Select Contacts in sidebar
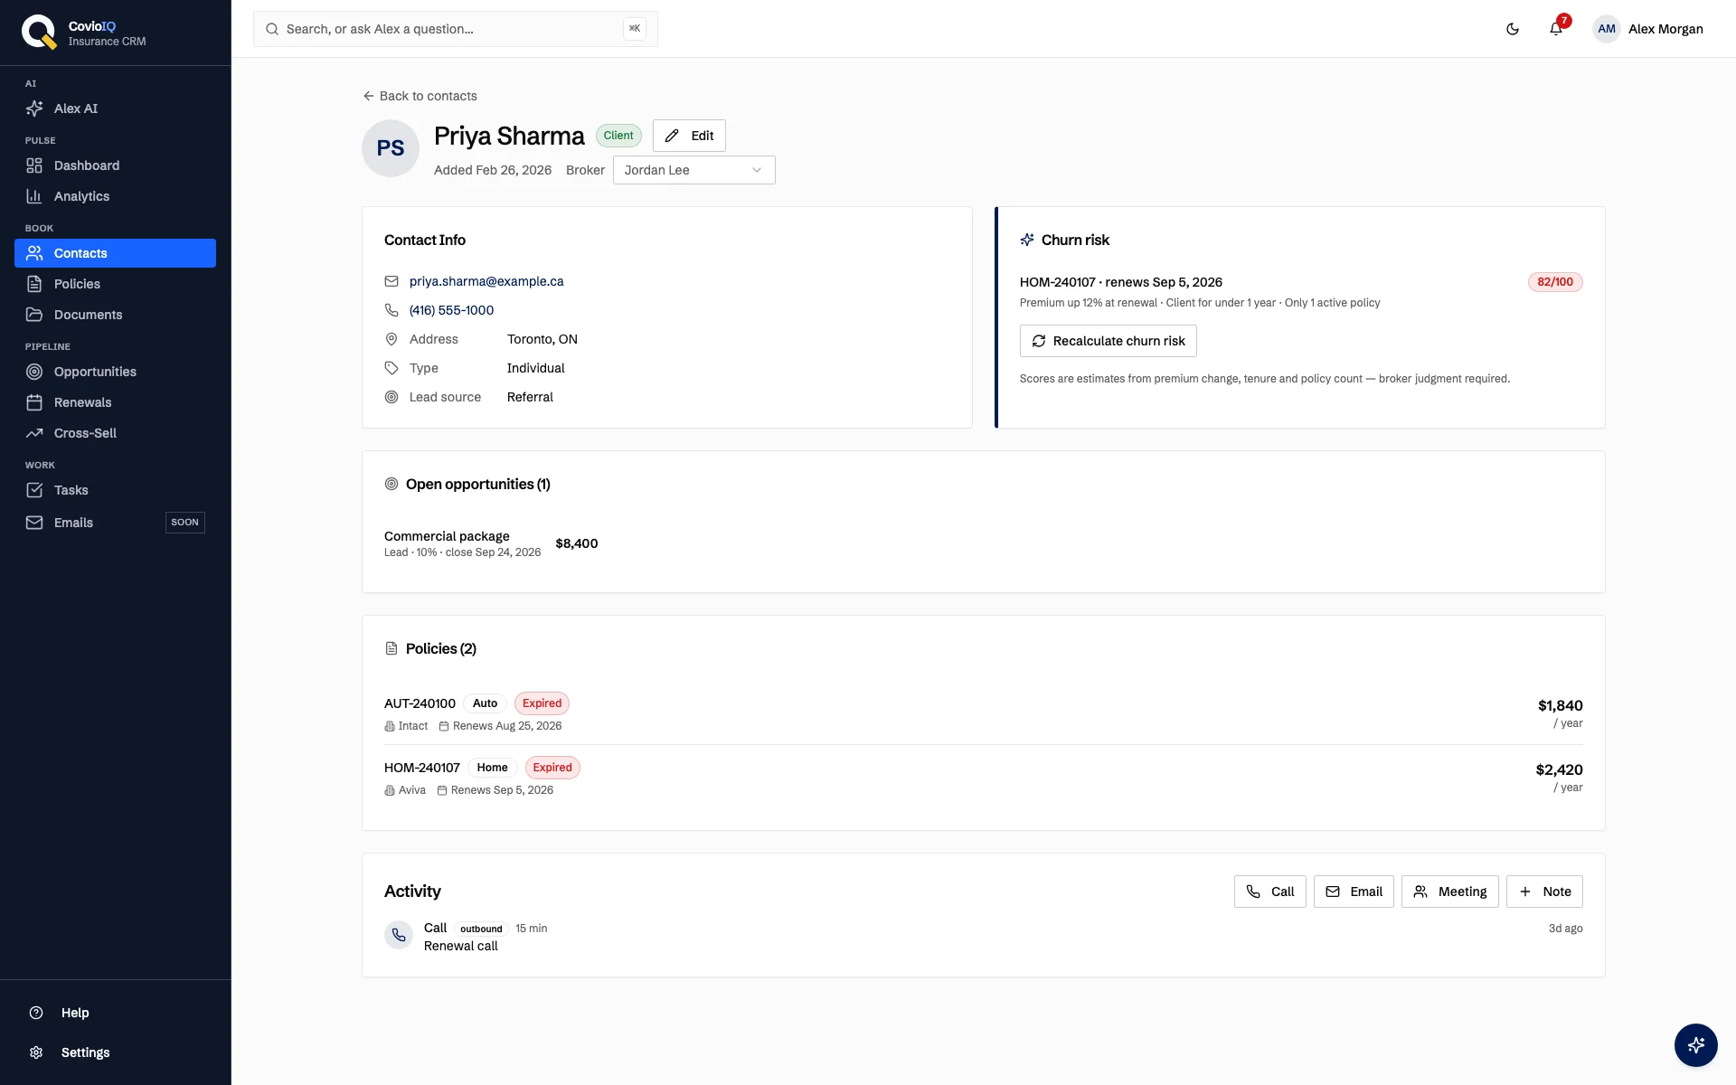This screenshot has height=1085, width=1736. tap(115, 253)
